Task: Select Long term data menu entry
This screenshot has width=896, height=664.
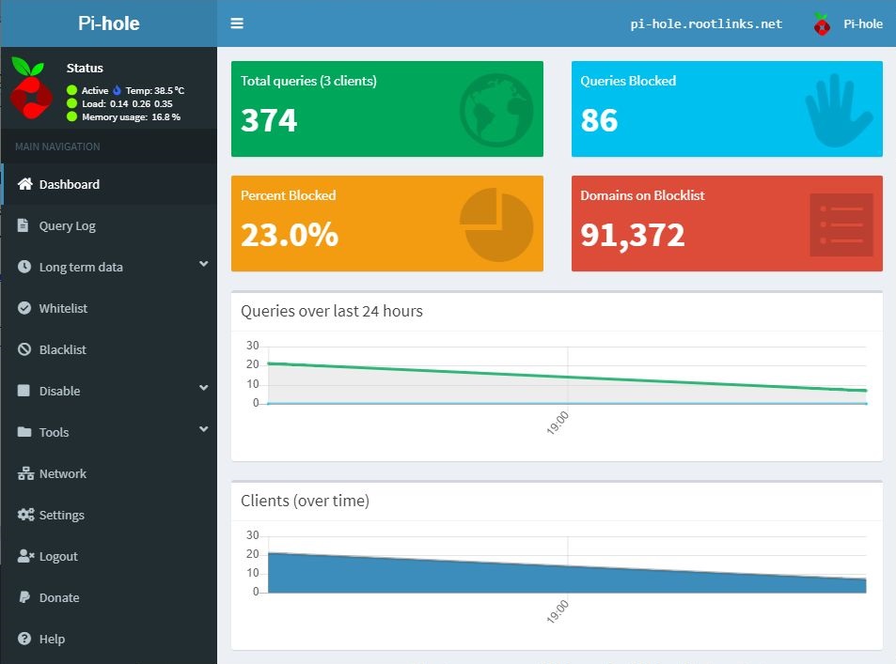Action: pos(81,267)
